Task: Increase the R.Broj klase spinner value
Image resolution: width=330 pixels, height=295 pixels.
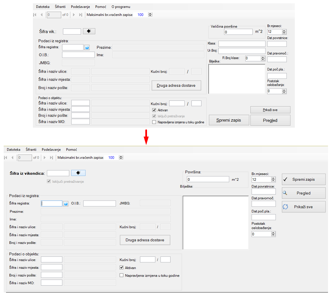Action: 263,57
